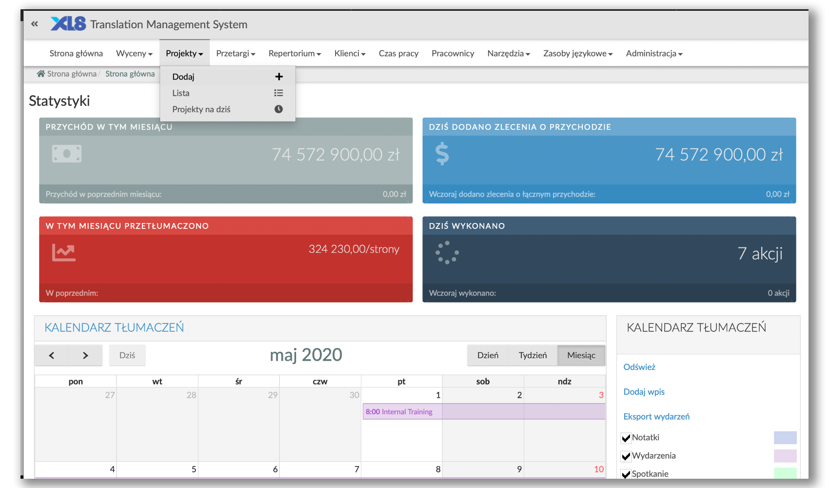This screenshot has height=488, width=829.
Task: Click the spinner icon in Dziś wykonano card
Action: (x=447, y=253)
